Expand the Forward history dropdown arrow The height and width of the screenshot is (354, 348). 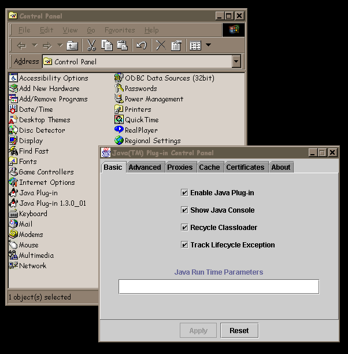(60, 45)
